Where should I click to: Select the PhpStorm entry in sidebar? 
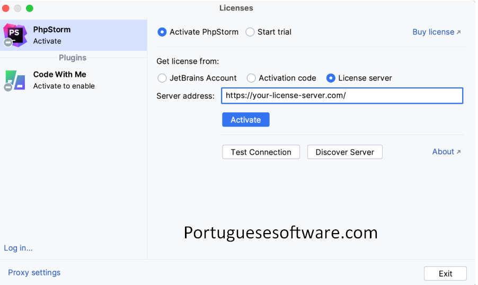(74, 35)
